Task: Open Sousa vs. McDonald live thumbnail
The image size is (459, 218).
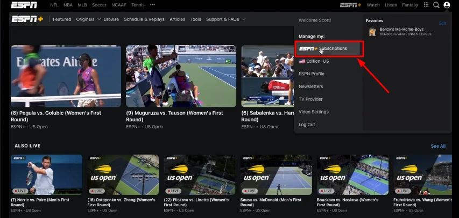Action: [276, 175]
